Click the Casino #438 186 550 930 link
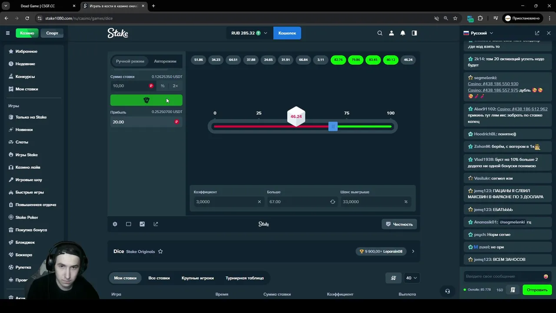Viewport: 556px width, 313px height. click(x=493, y=84)
